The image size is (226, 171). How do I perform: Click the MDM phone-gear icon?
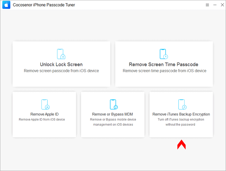[114, 104]
